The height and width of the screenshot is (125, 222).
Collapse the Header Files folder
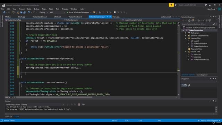tap(186, 39)
